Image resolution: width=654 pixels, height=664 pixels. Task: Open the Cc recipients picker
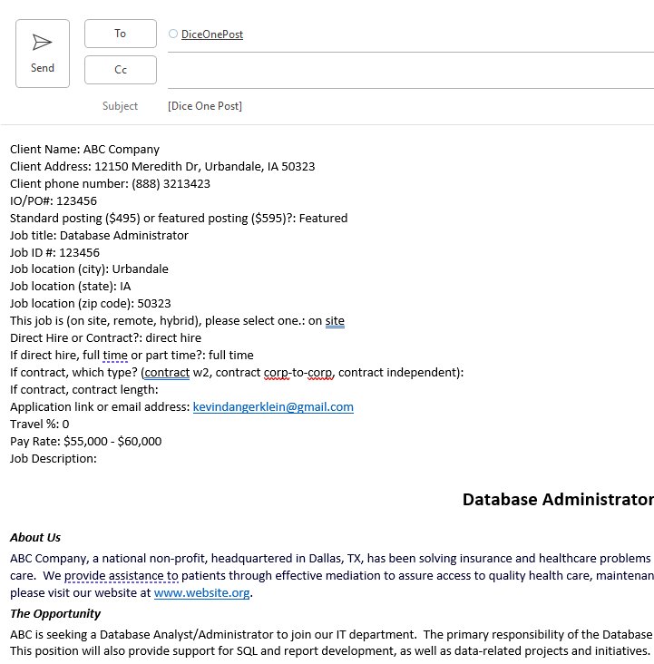click(x=121, y=70)
